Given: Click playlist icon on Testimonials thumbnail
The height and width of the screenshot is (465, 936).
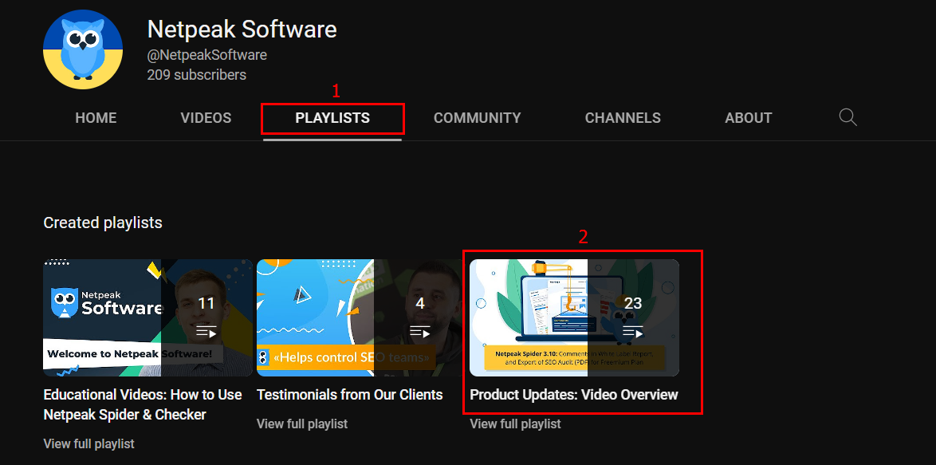Looking at the screenshot, I should pos(420,331).
